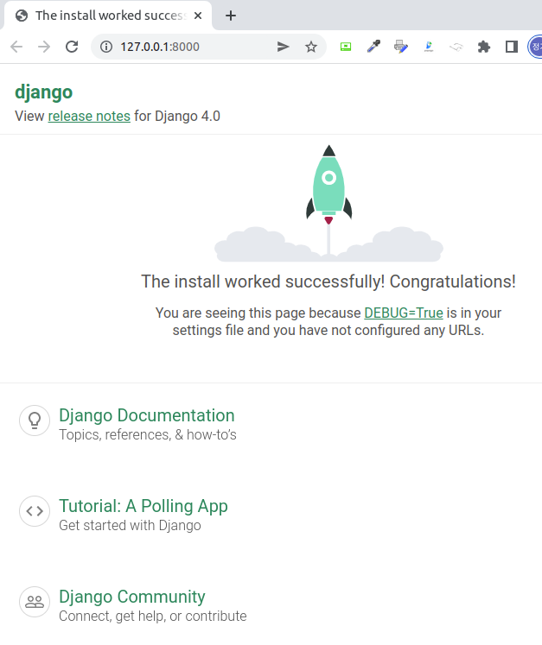Click the globe favicon on the tab
Image resolution: width=542 pixels, height=645 pixels.
22,16
